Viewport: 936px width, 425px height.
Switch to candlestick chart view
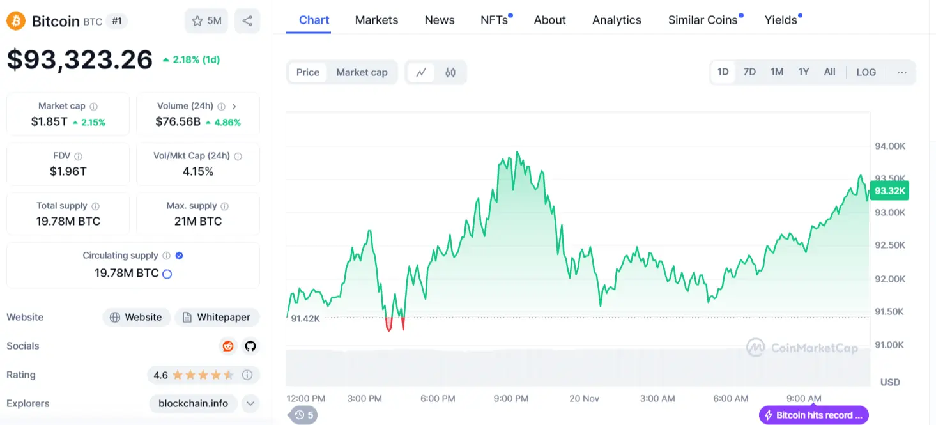pyautogui.click(x=450, y=72)
